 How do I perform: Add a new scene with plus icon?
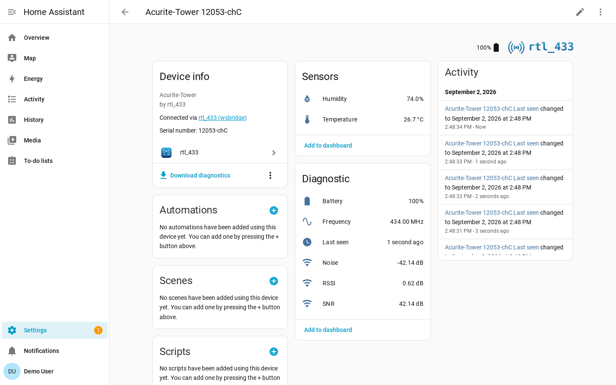pos(274,281)
